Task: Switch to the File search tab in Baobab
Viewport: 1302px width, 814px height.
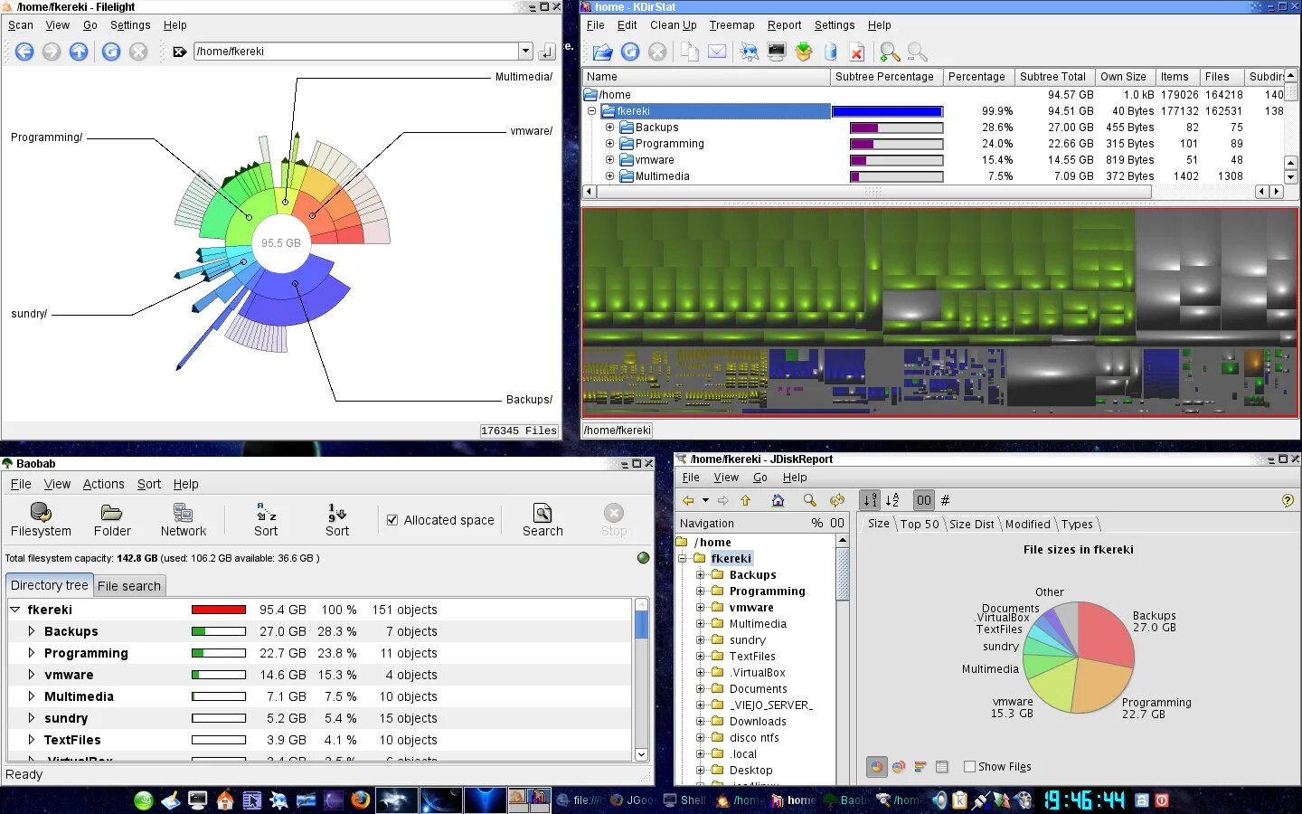Action: click(x=129, y=586)
